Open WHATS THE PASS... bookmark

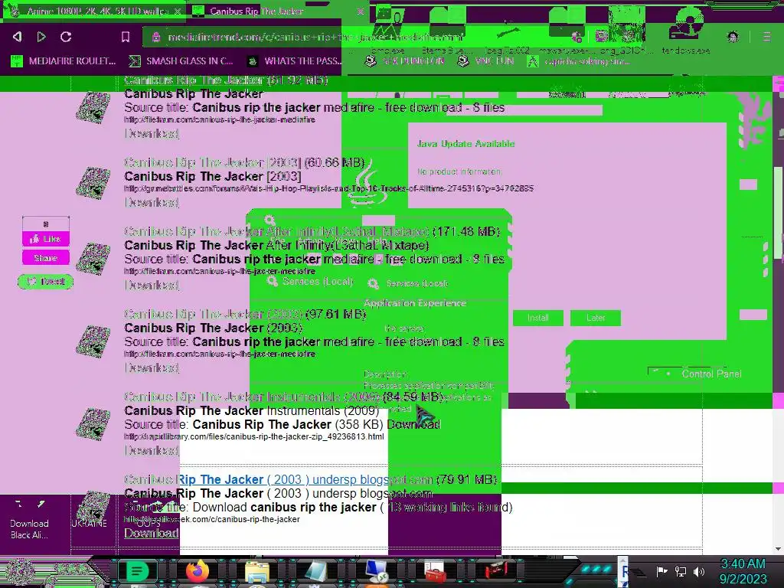[295, 61]
